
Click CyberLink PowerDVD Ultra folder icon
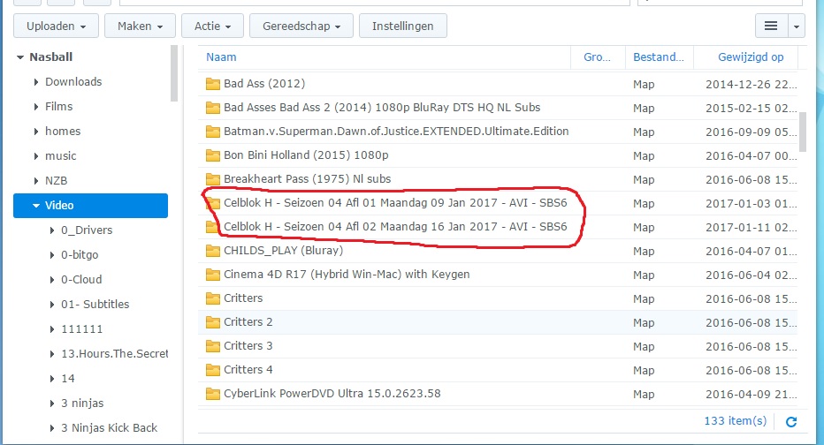[x=212, y=394]
